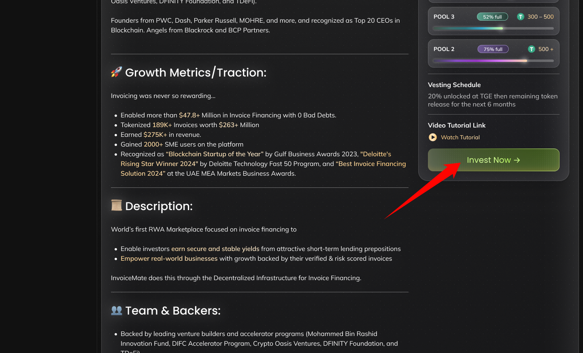The width and height of the screenshot is (583, 353).
Task: Click the earn secure and stable yields text
Action: pyautogui.click(x=215, y=249)
